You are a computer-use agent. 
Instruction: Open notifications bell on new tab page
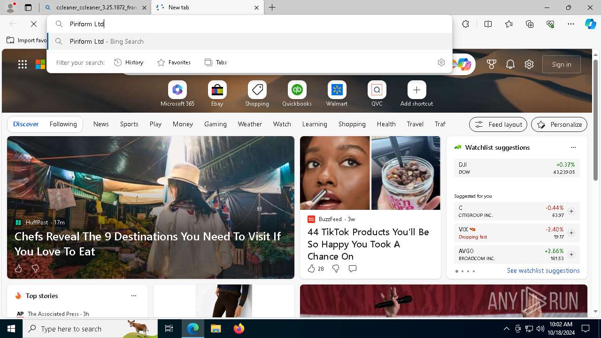click(x=510, y=64)
